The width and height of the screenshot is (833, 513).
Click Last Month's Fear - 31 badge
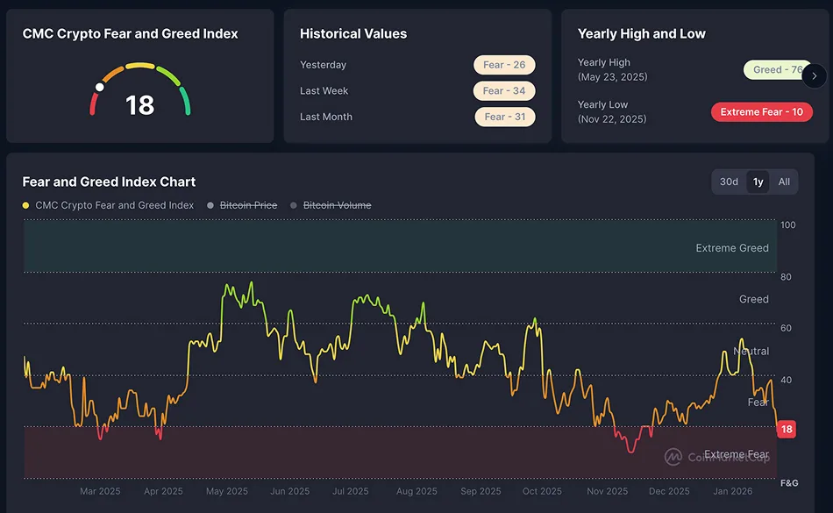[x=504, y=117]
